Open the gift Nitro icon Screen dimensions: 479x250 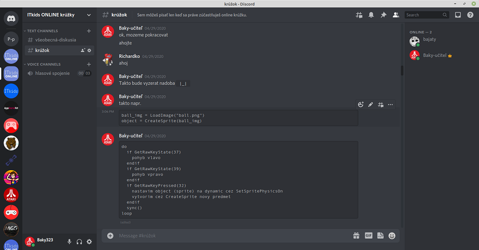(x=356, y=236)
